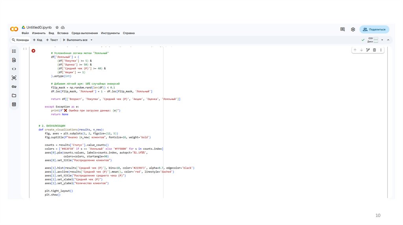Toggle the variables inspector panel
The height and width of the screenshot is (225, 403).
pos(14,78)
